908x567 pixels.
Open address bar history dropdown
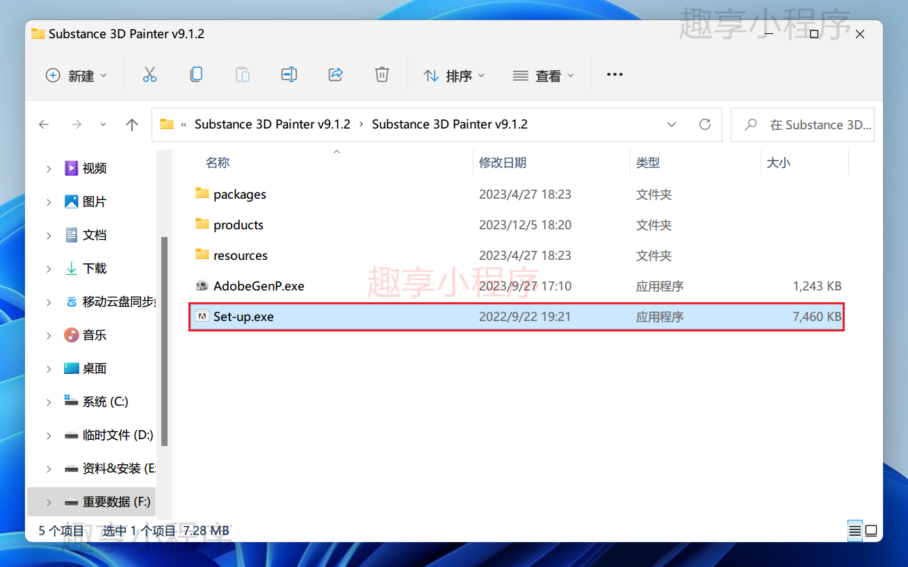[x=672, y=124]
